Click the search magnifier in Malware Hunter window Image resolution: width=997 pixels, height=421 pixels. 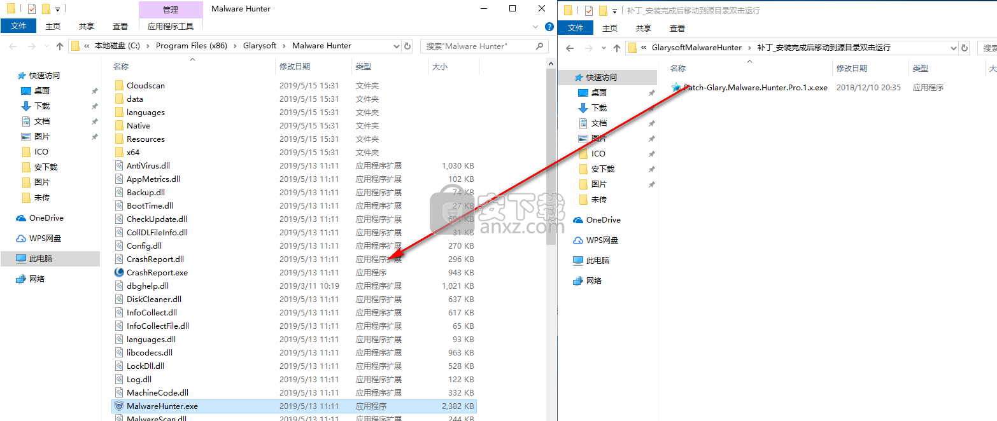coord(540,46)
